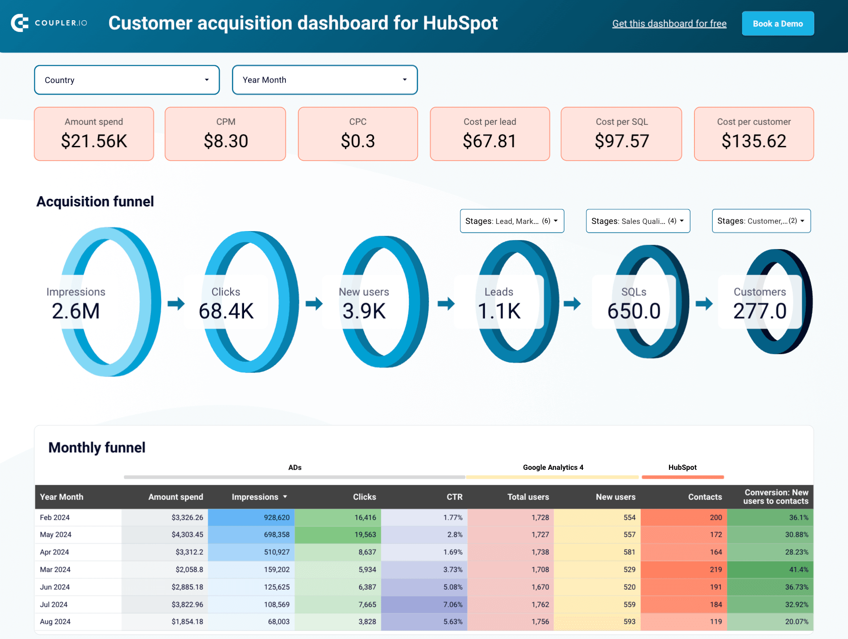Click the HubSpot group label
The height and width of the screenshot is (639, 848).
click(682, 467)
